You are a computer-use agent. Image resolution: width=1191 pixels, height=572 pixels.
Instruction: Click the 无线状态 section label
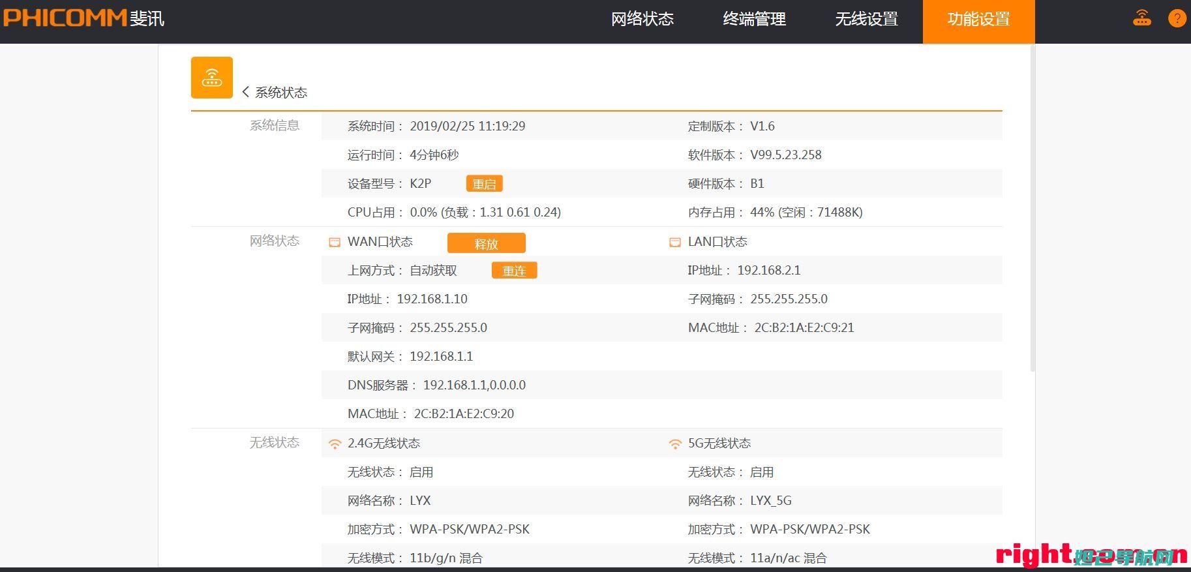click(275, 442)
